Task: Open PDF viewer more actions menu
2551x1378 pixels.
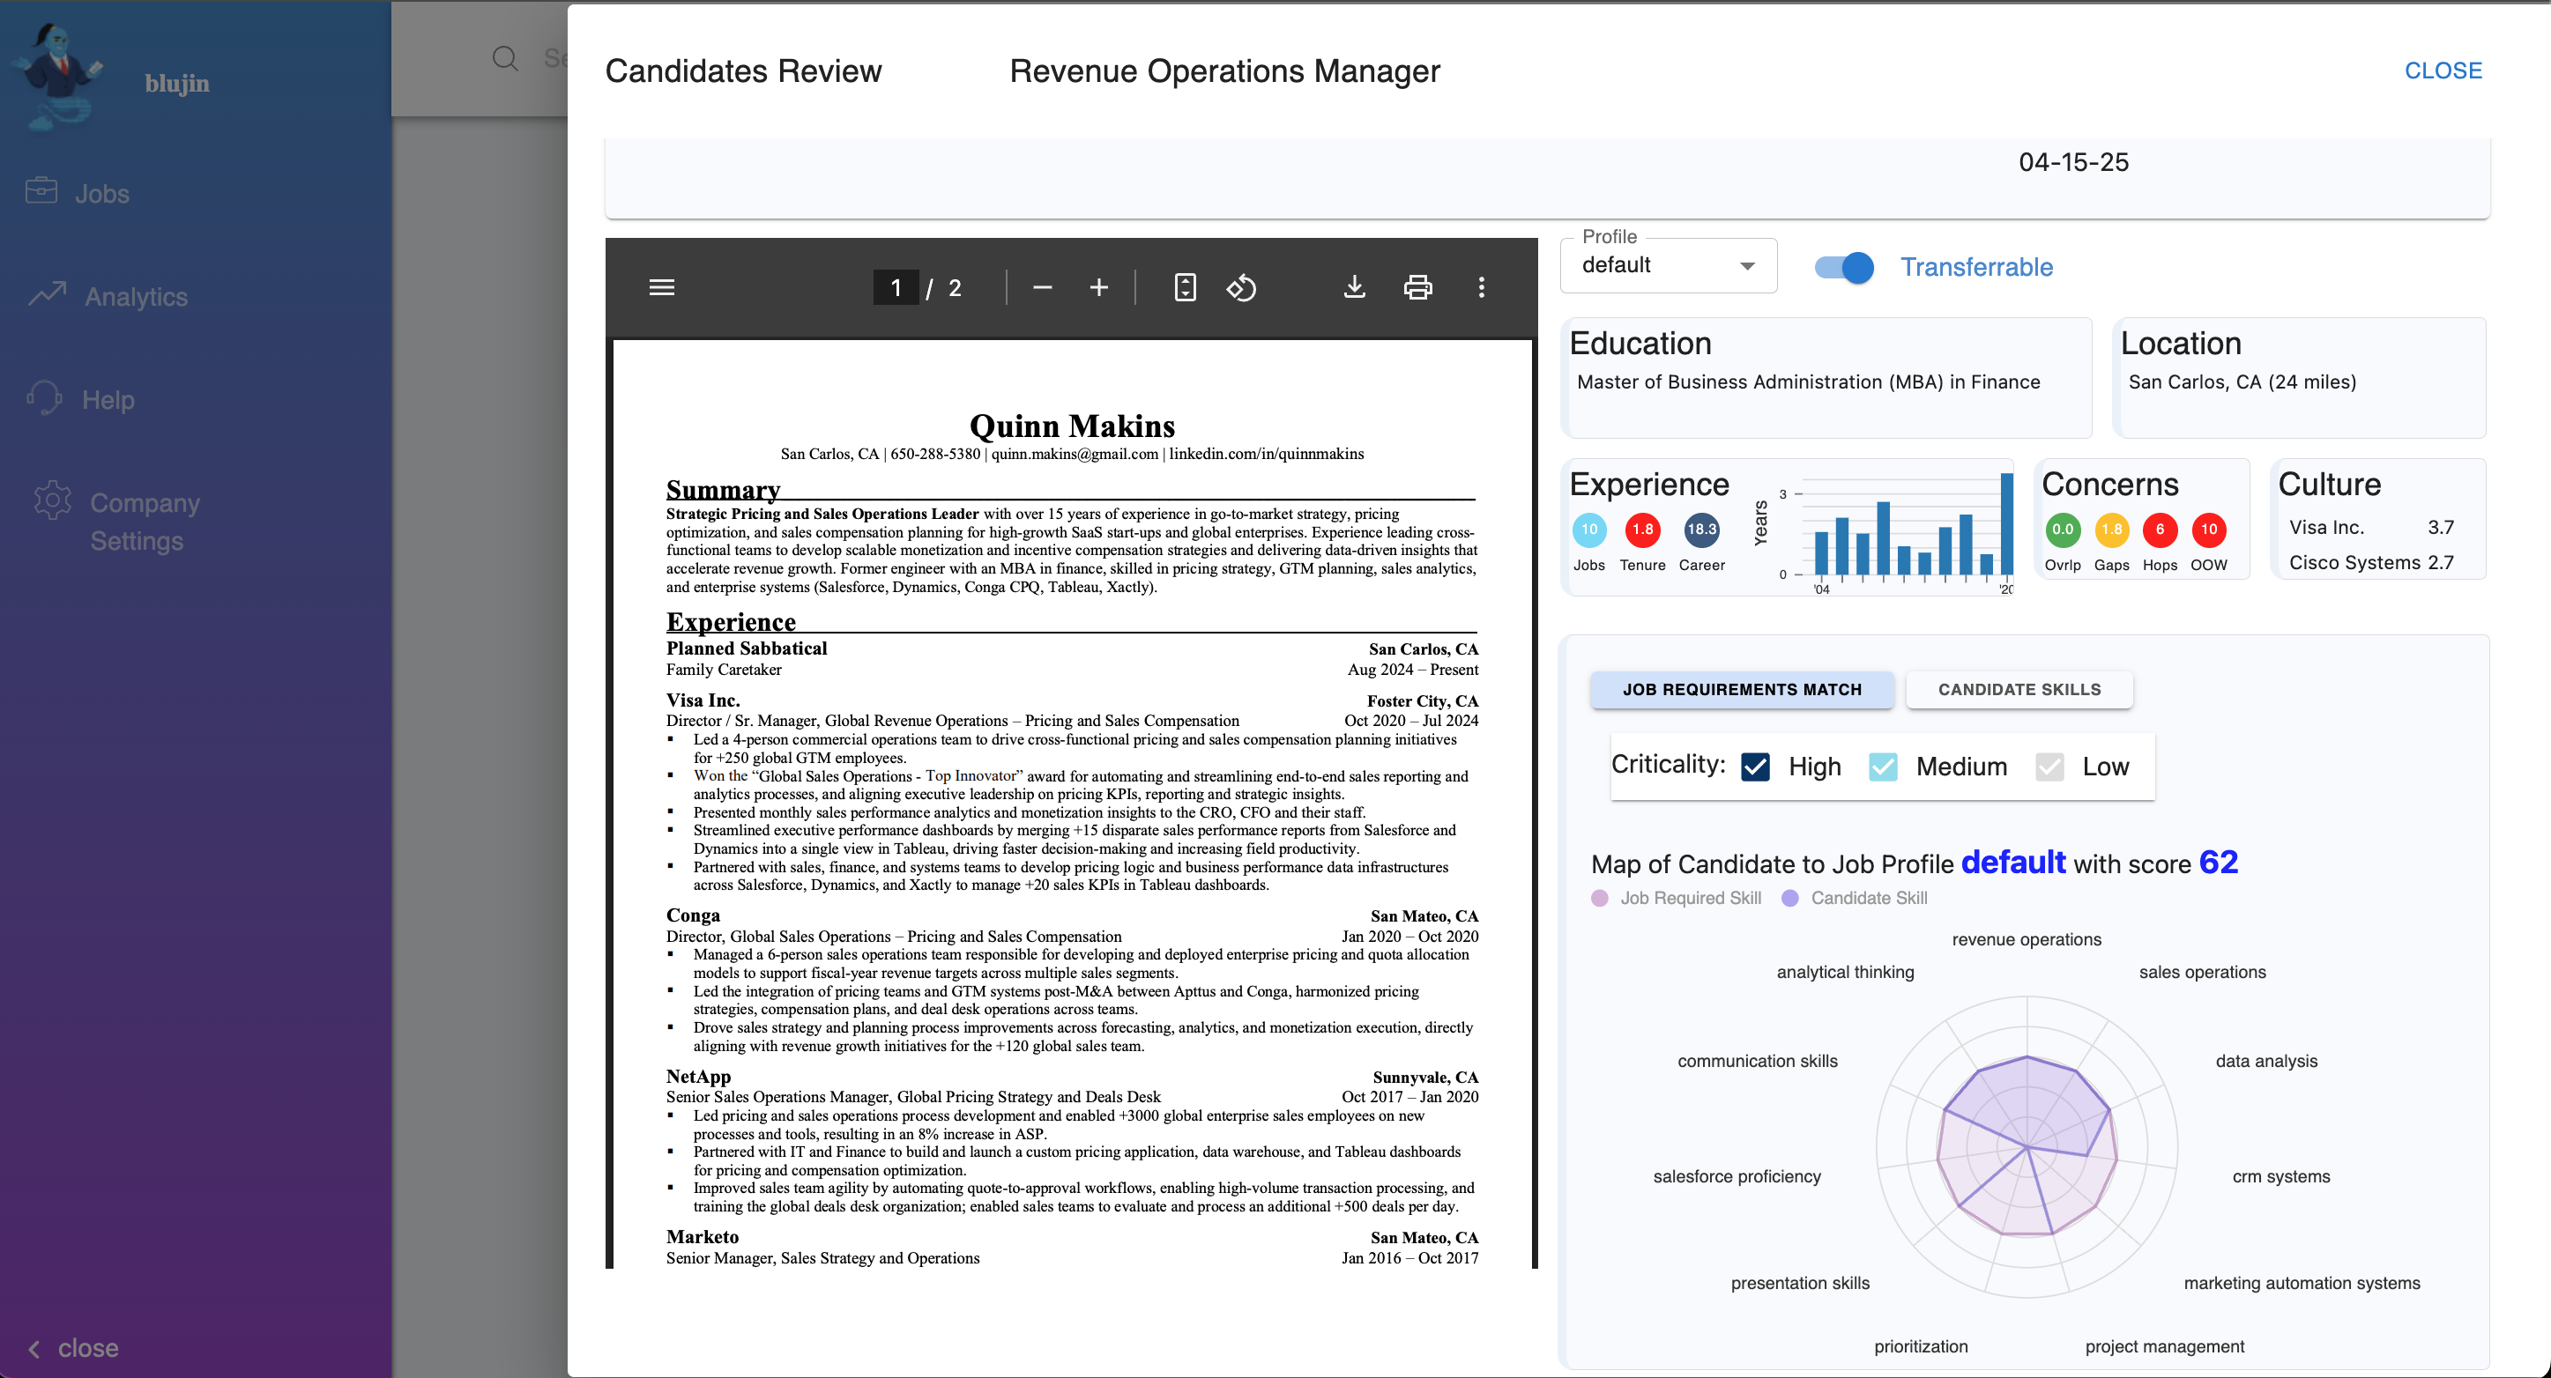Action: click(1481, 287)
